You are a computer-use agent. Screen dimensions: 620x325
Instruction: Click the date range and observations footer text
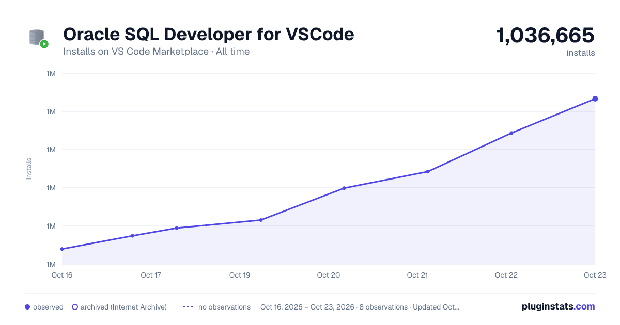360,307
